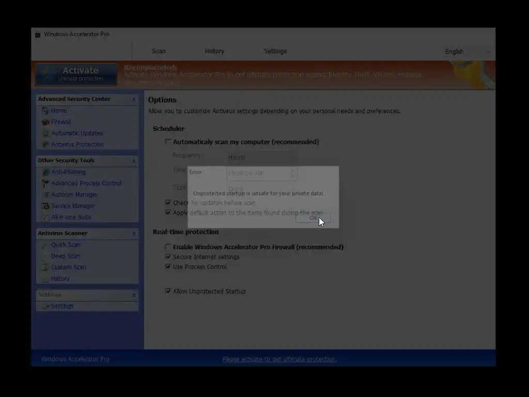Click the Time field stepper arrows
Screen dimensions: 529x397
click(x=292, y=174)
